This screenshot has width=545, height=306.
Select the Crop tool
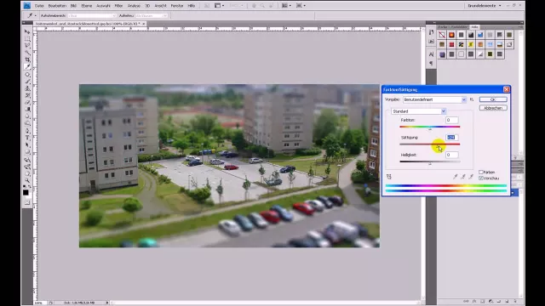[27, 59]
